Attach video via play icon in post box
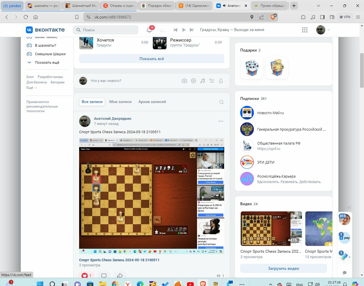 (194, 81)
